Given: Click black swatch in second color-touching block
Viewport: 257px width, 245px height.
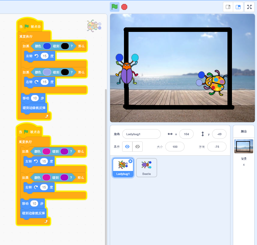Looking at the screenshot, I should 65,72.
